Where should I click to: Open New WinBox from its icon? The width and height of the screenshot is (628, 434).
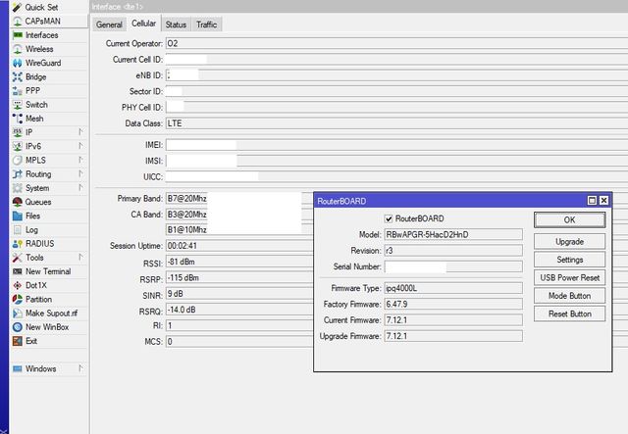pyautogui.click(x=18, y=327)
